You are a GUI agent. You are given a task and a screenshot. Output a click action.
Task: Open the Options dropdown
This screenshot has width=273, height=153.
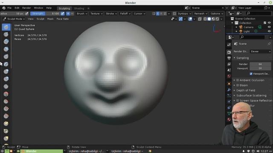(x=217, y=14)
